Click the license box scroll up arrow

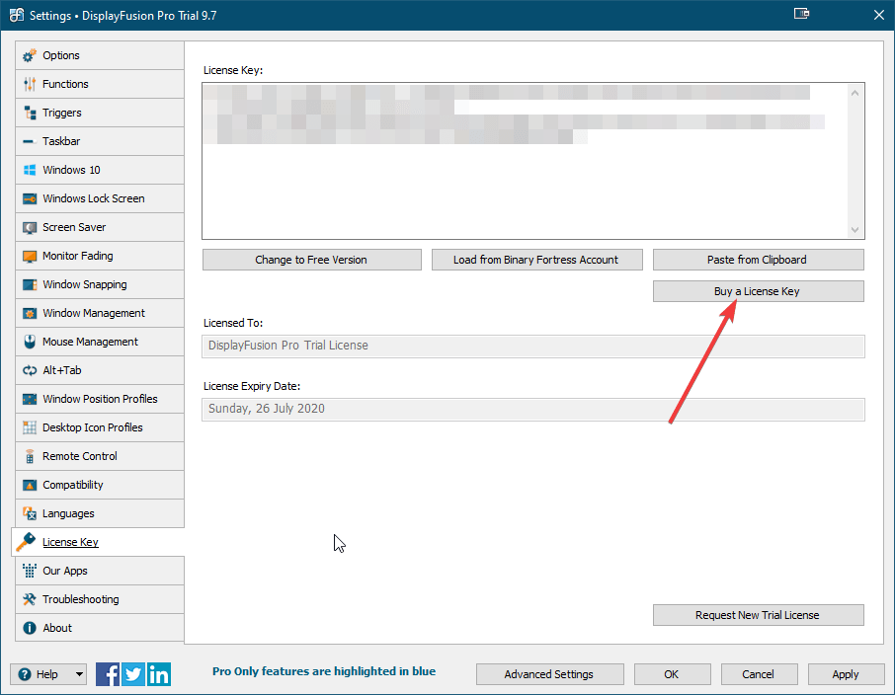pos(855,93)
